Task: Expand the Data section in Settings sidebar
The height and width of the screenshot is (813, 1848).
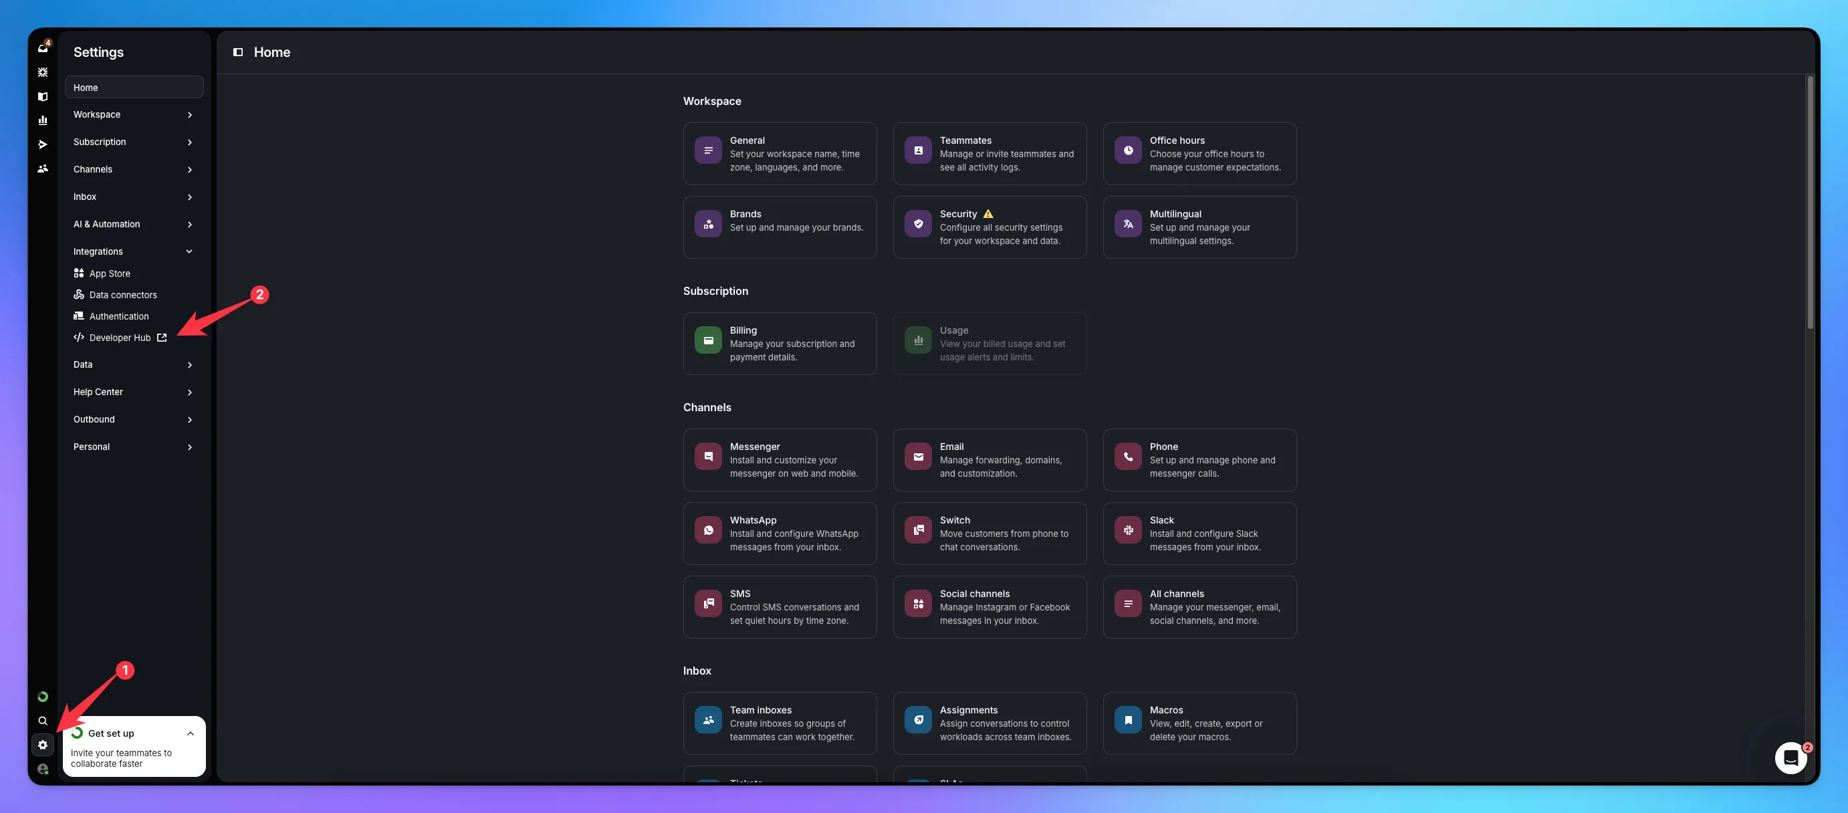Action: pos(134,364)
